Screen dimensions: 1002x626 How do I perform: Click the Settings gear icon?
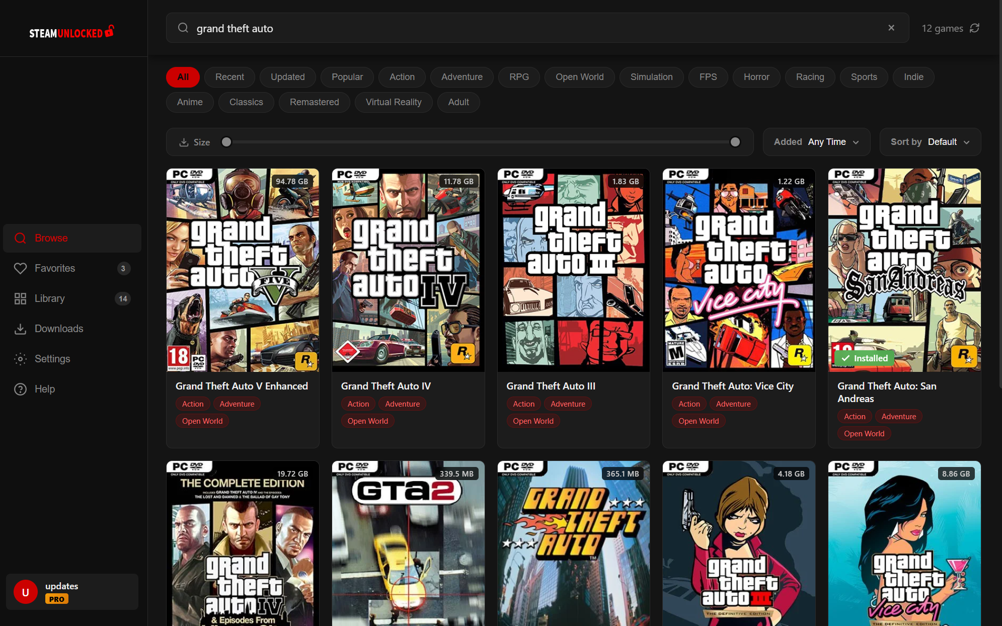[x=20, y=359]
